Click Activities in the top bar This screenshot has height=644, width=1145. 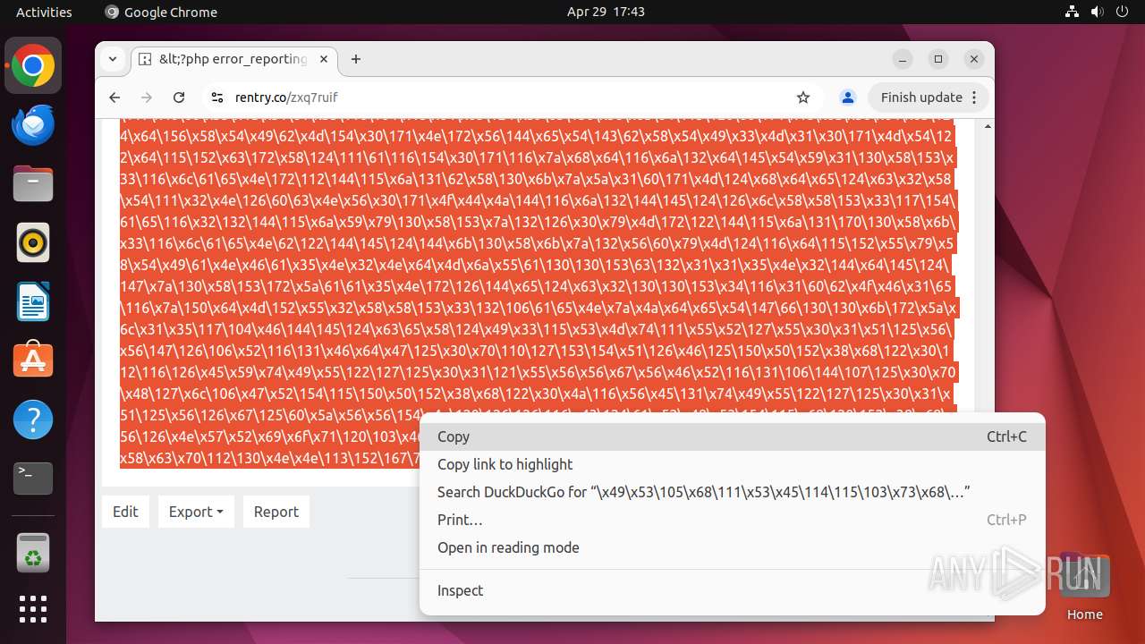coord(44,12)
